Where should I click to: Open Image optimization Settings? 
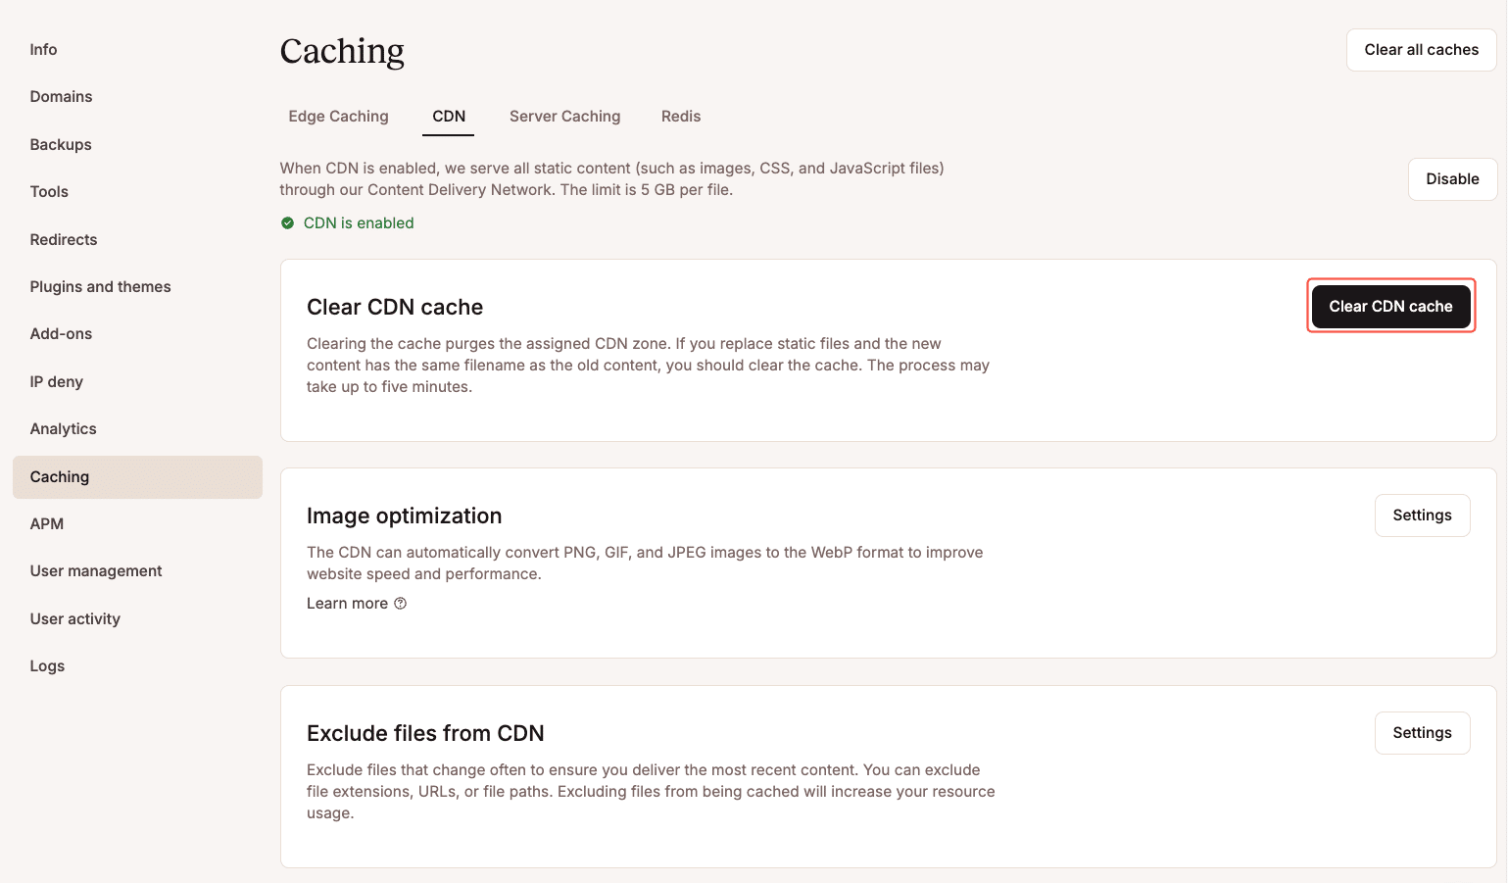(1422, 515)
